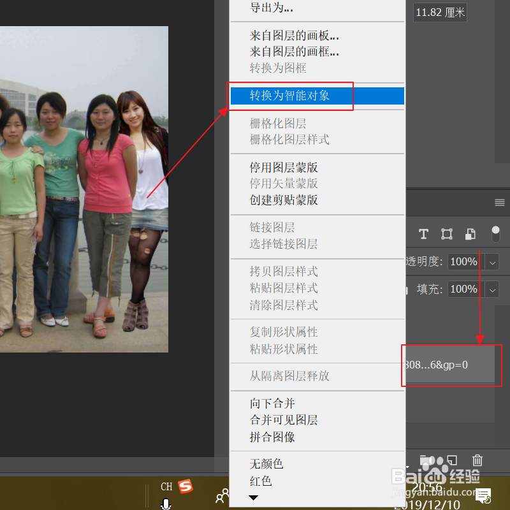Open the Layers panel flyout menu icon
510x510 pixels.
[500, 203]
